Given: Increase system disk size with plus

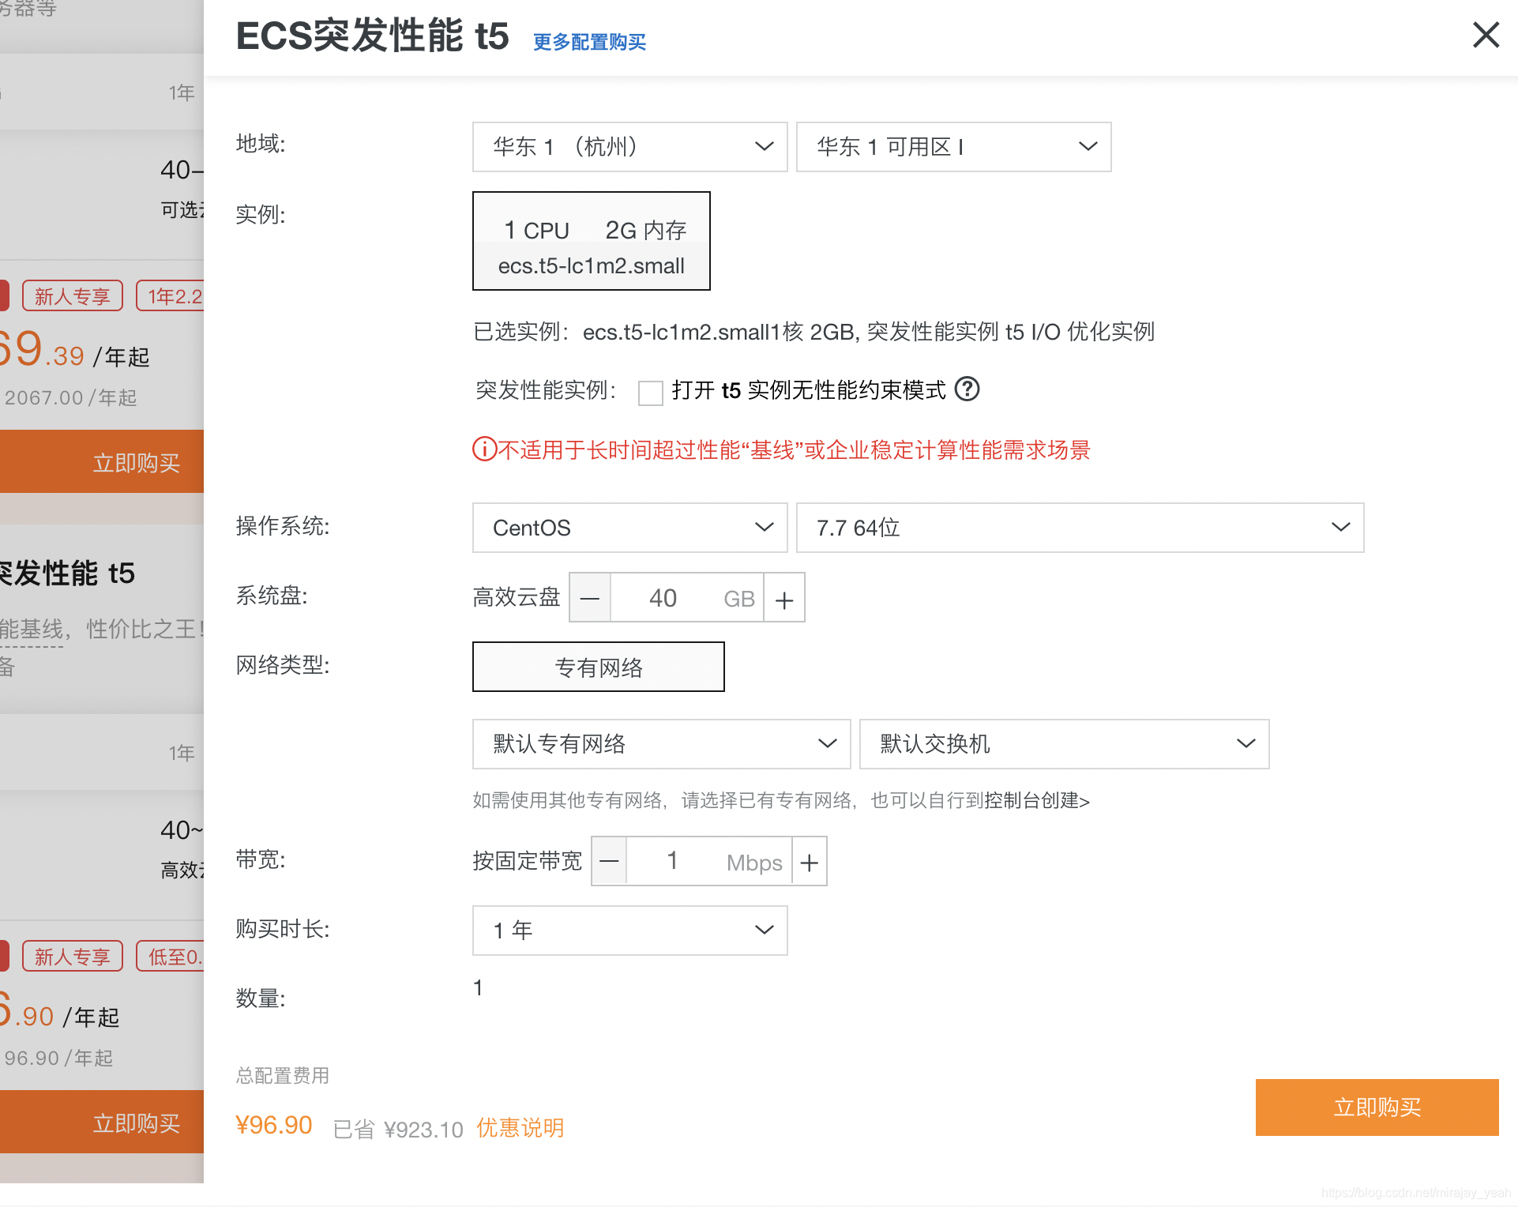Looking at the screenshot, I should point(783,598).
